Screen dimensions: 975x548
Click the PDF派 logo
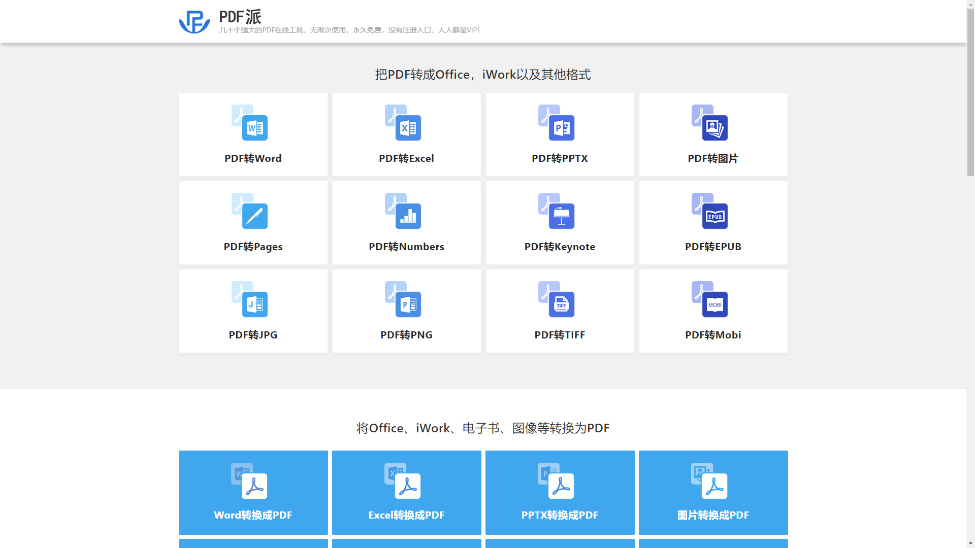[194, 21]
